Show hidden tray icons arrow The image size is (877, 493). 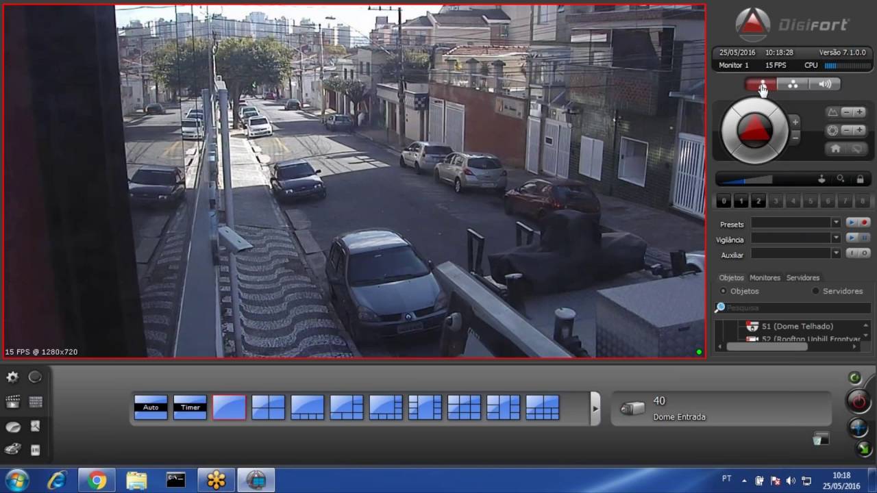[x=744, y=481]
